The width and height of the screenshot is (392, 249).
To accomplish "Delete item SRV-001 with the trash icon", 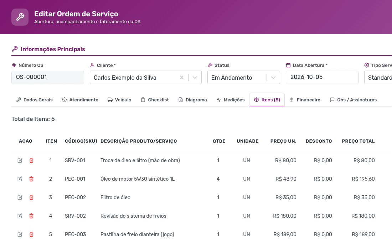I will [31, 160].
